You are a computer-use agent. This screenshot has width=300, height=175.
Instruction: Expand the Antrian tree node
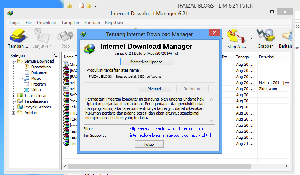pos(13,113)
